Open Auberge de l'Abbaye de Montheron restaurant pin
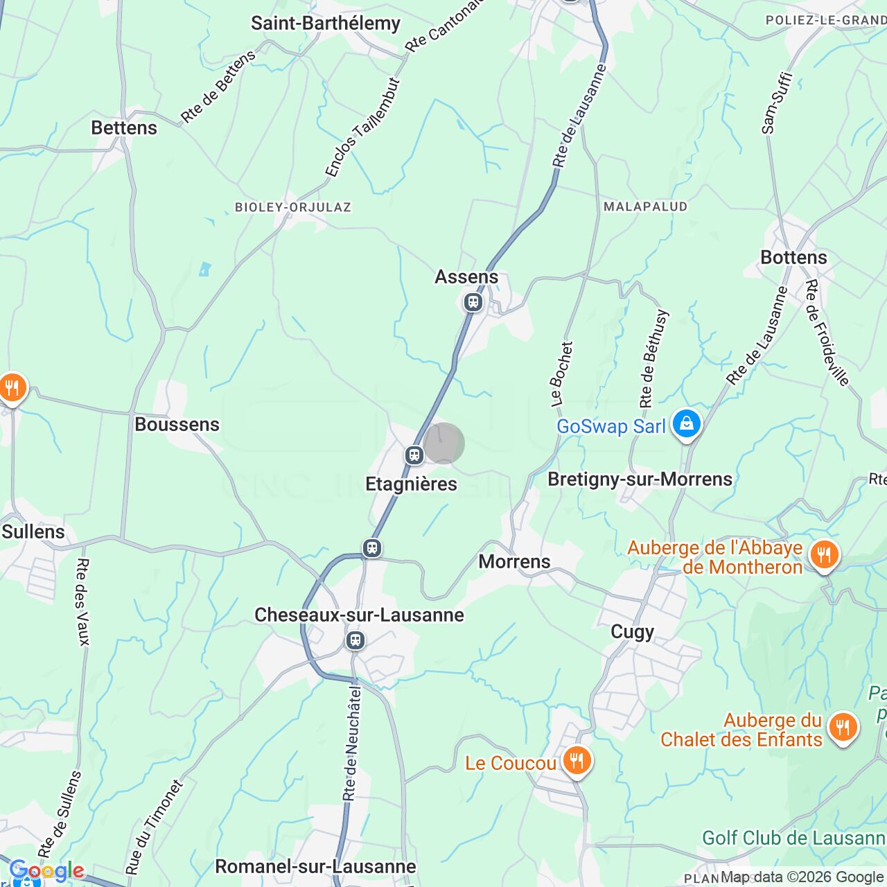The image size is (887, 887). click(823, 556)
